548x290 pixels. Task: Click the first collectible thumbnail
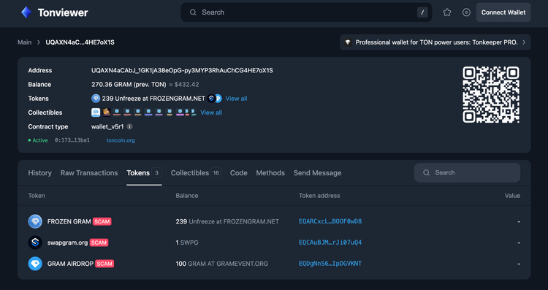(x=96, y=112)
